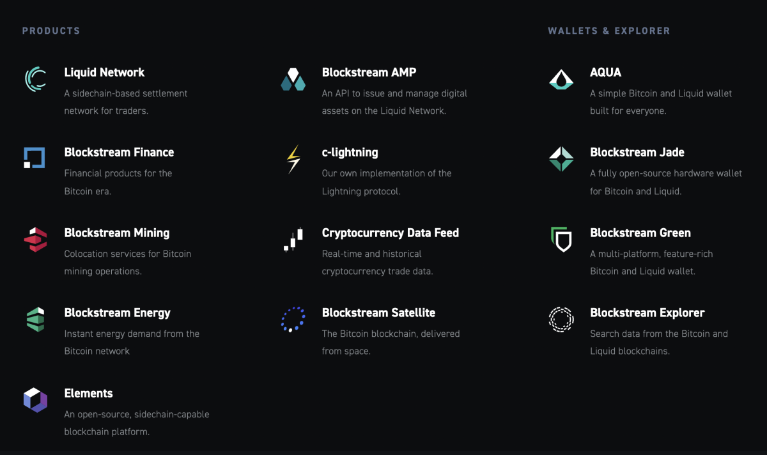Click the Cryptocurrency Data Feed candlestick icon
767x455 pixels.
[293, 239]
